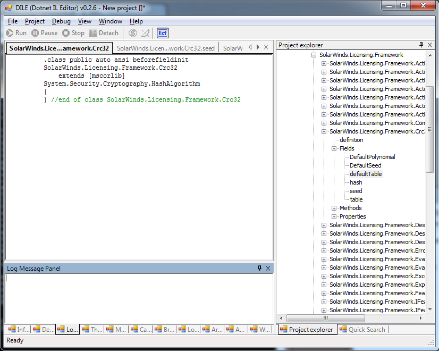439x351 pixels.
Task: Open the Help menu
Action: pos(136,21)
